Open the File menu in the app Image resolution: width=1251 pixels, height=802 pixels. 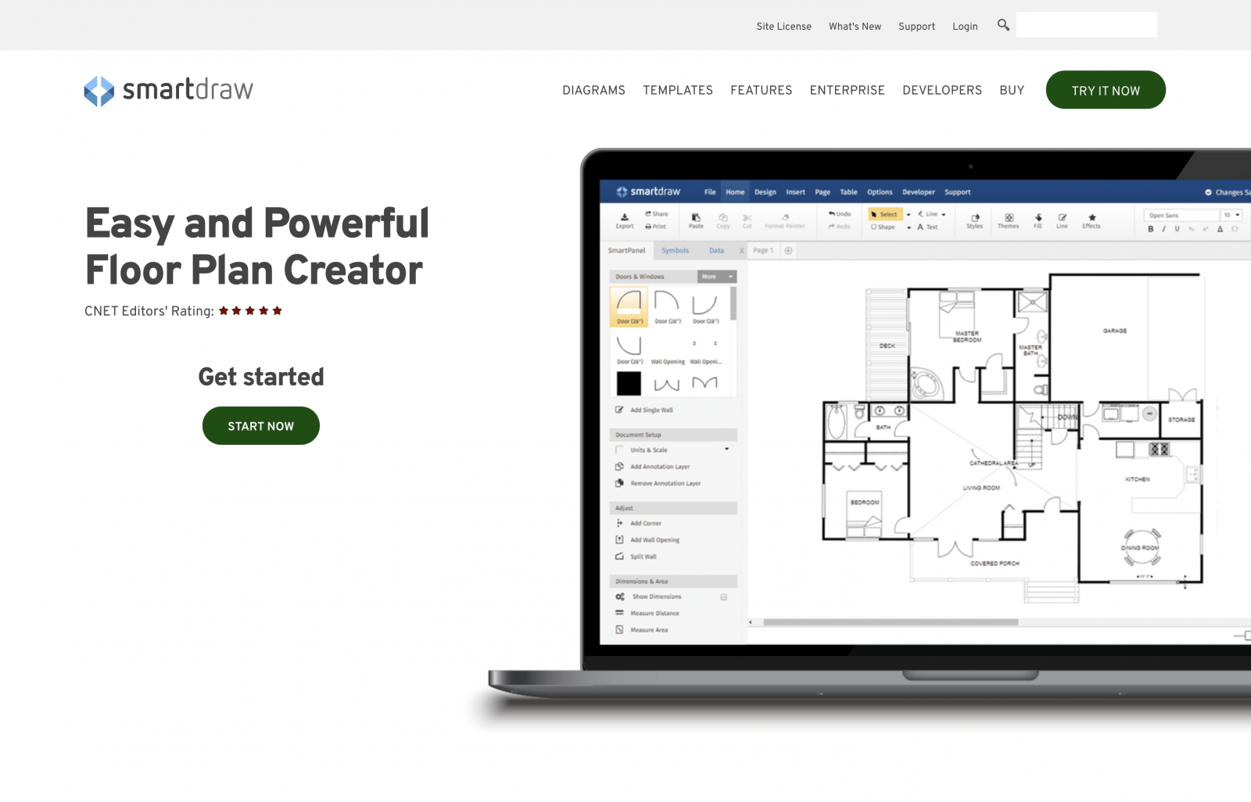click(x=710, y=192)
